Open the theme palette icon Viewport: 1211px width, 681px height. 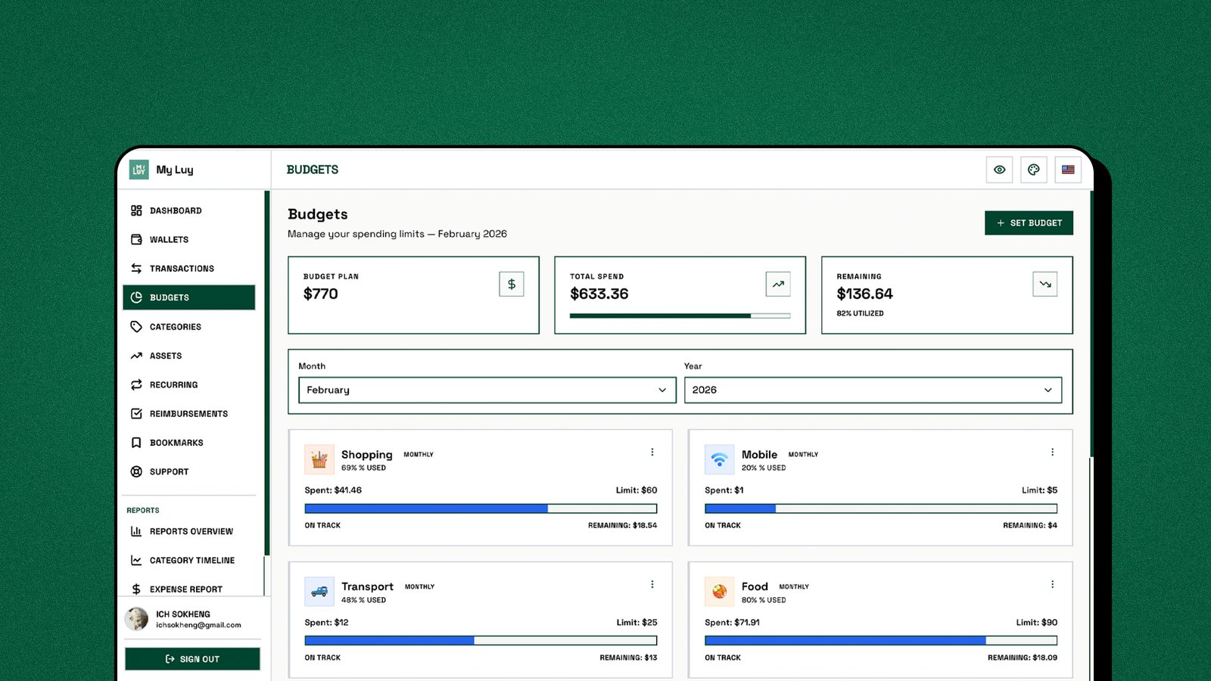(x=1033, y=169)
